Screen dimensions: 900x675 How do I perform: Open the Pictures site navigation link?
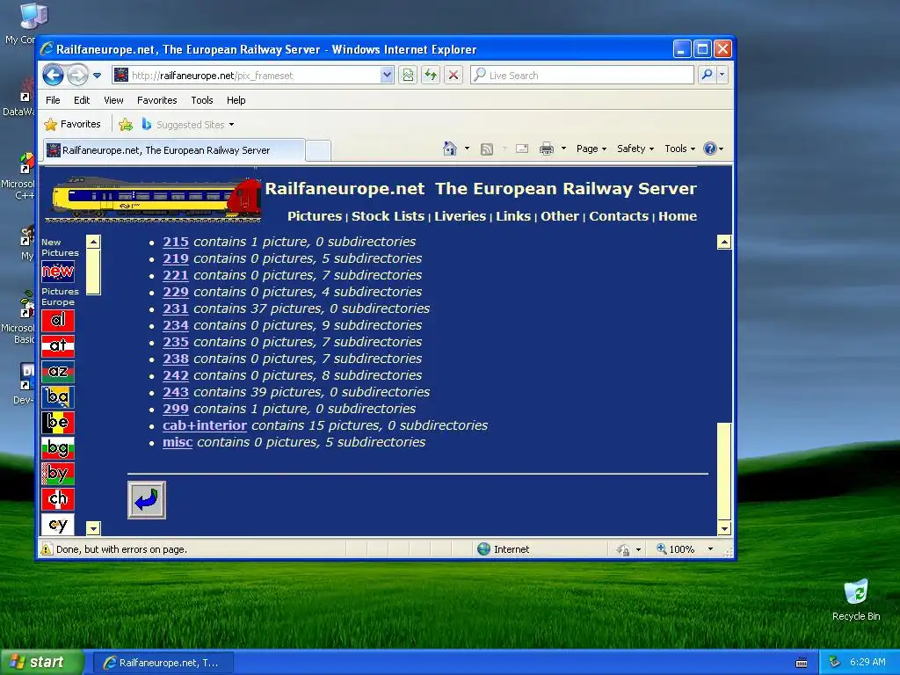pyautogui.click(x=315, y=216)
